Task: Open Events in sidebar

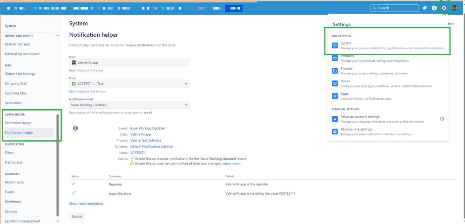Action: coord(10,192)
